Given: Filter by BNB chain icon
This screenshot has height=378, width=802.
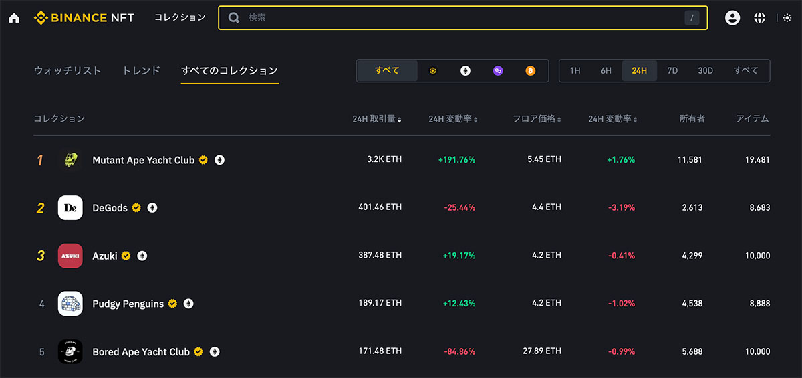Looking at the screenshot, I should 432,70.
